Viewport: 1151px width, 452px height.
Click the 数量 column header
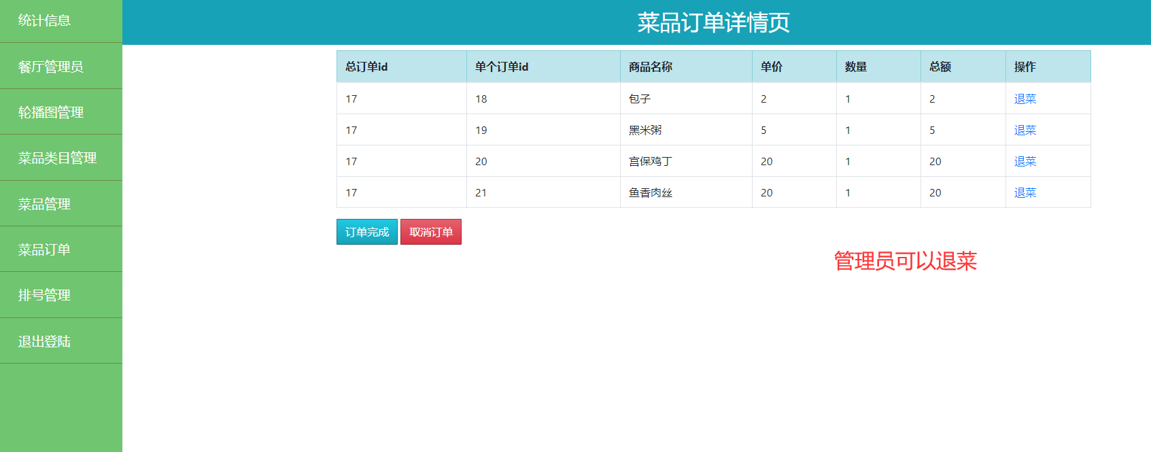tap(878, 67)
